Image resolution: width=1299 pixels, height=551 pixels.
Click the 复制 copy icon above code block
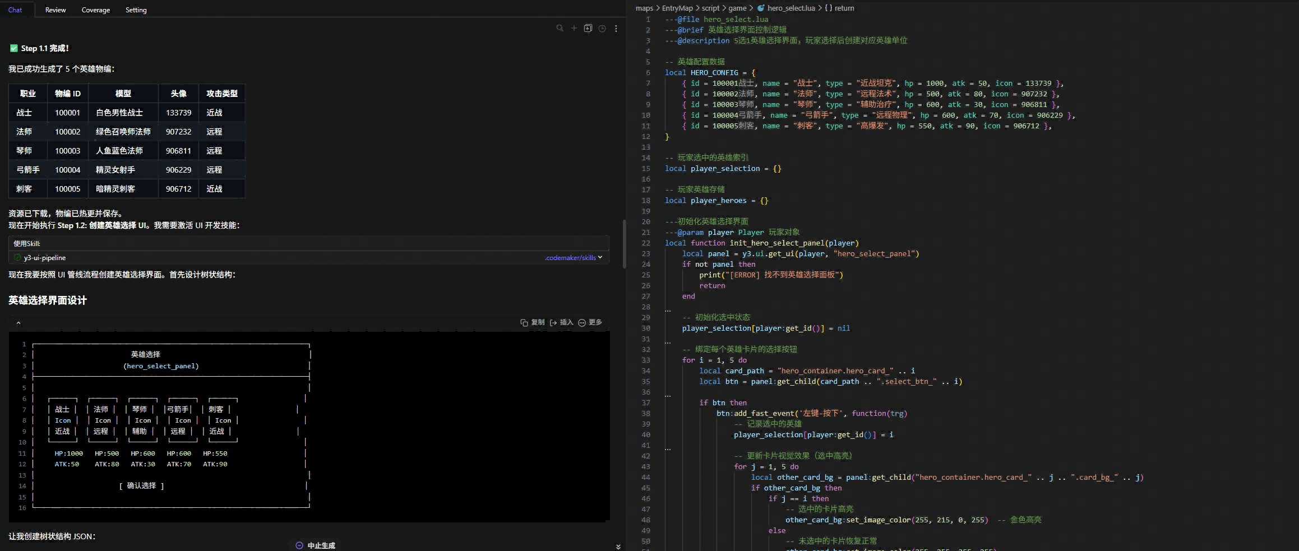(x=524, y=322)
